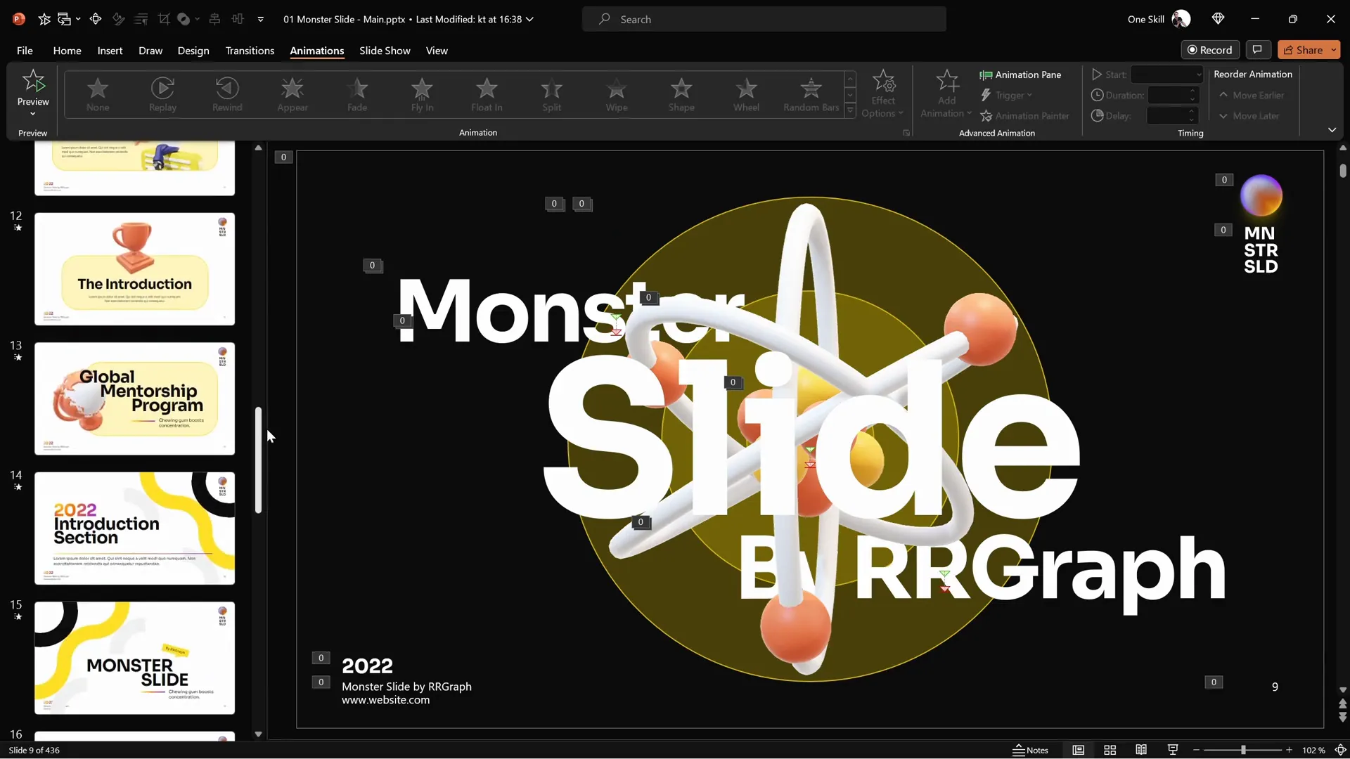The width and height of the screenshot is (1350, 759).
Task: Select The Introduction slide thumbnail 12
Action: click(134, 269)
